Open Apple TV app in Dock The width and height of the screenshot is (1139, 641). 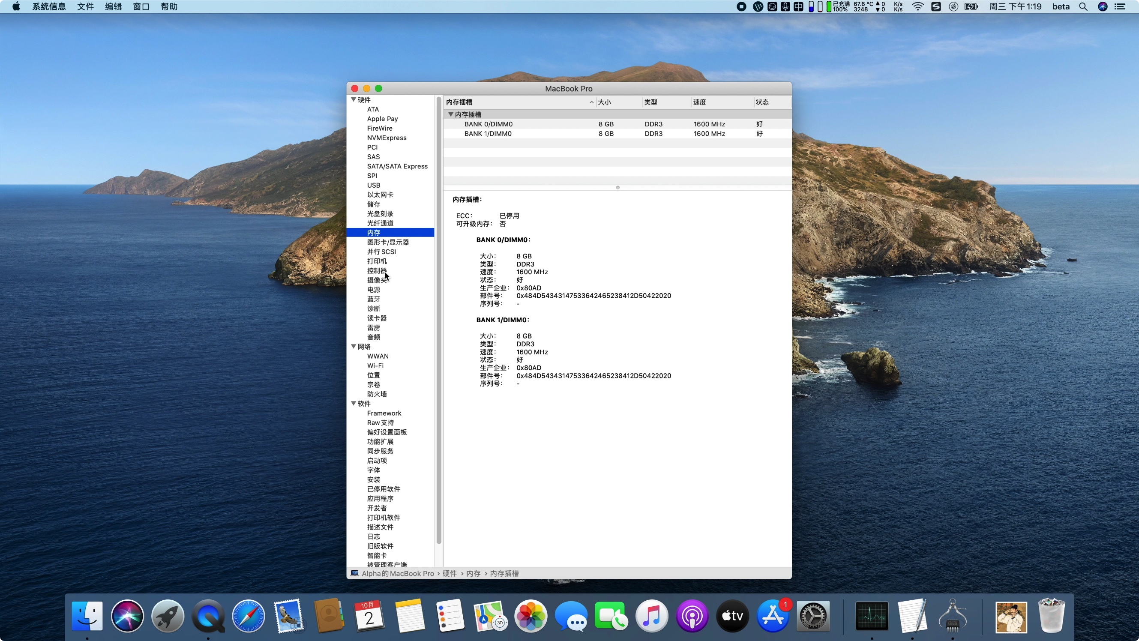coord(732,615)
